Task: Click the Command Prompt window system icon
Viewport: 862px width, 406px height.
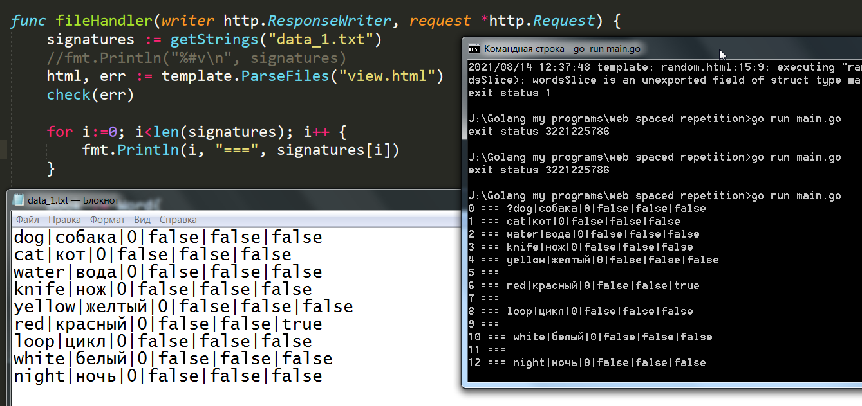Action: [x=474, y=49]
